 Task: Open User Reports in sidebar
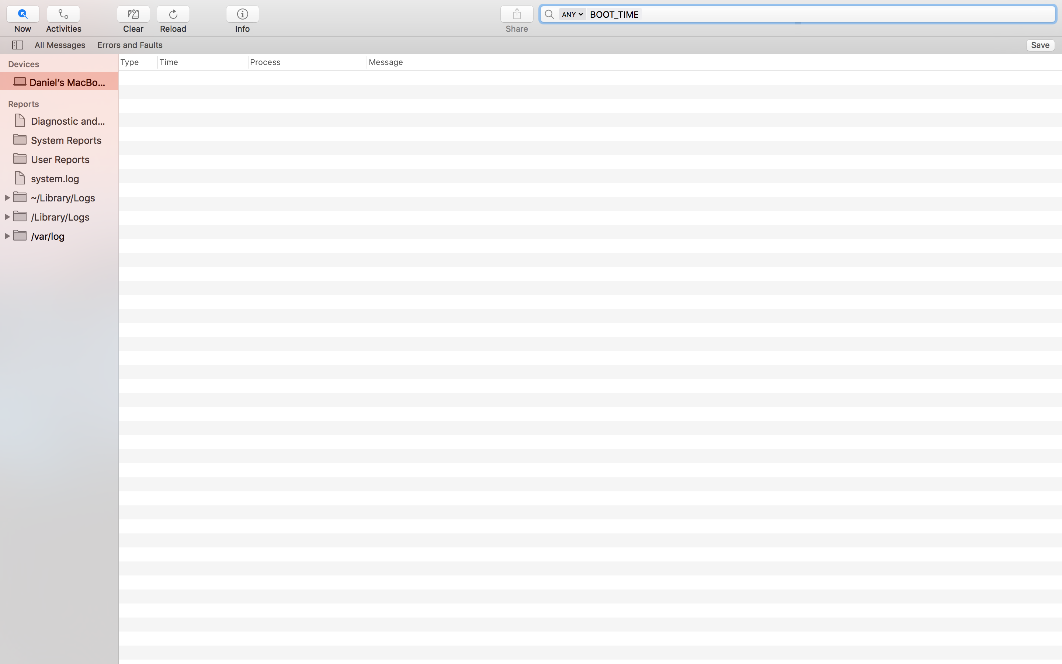59,159
